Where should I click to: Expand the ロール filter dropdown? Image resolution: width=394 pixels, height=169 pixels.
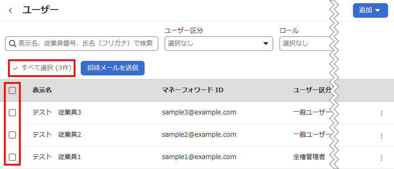click(306, 44)
